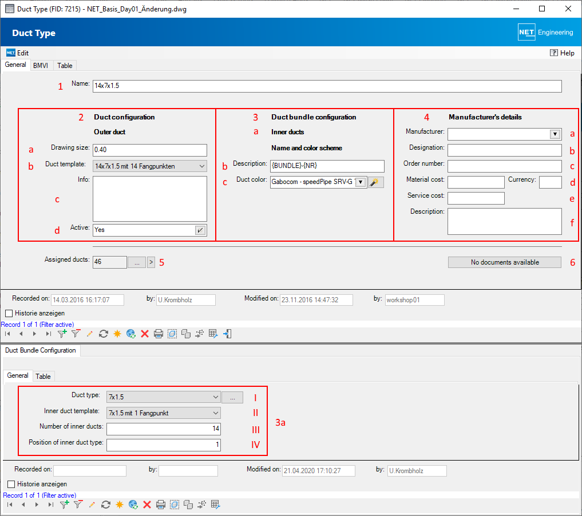Click No documents available button

504,262
